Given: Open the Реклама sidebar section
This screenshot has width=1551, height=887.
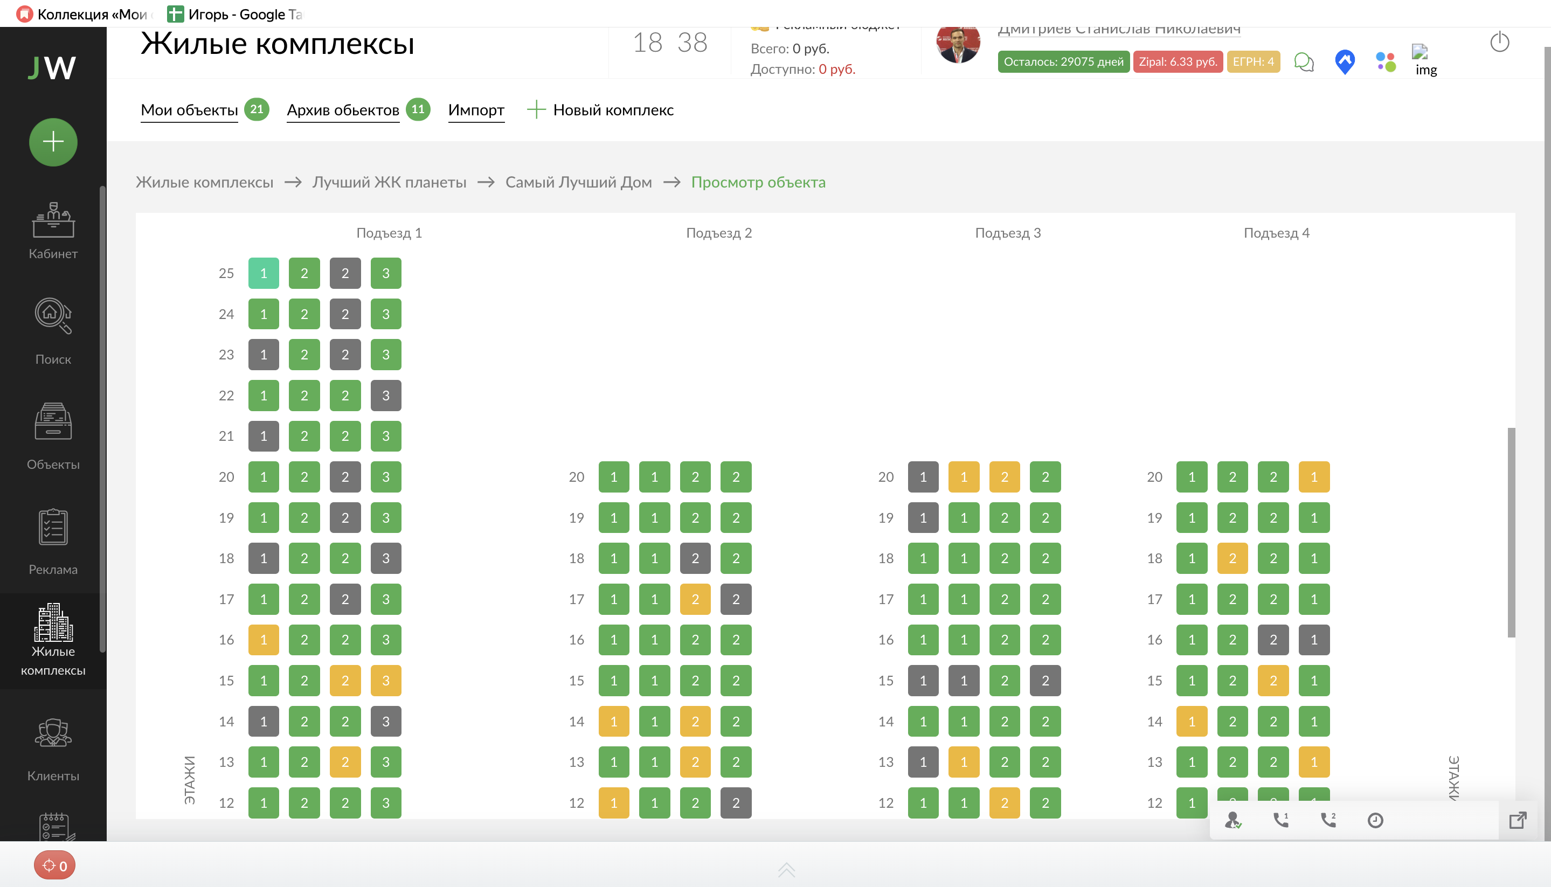Looking at the screenshot, I should pyautogui.click(x=53, y=541).
